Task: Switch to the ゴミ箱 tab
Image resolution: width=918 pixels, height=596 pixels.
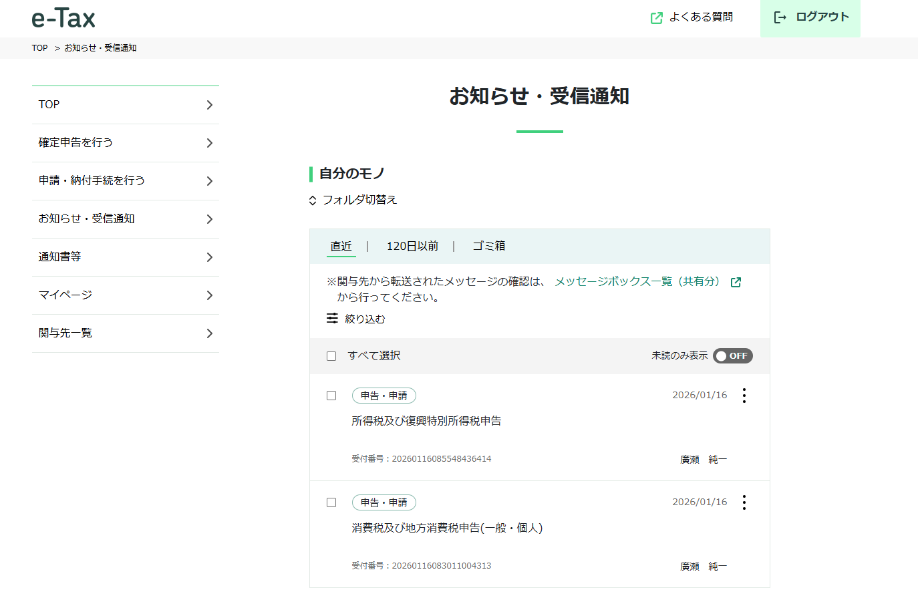Action: pos(488,247)
